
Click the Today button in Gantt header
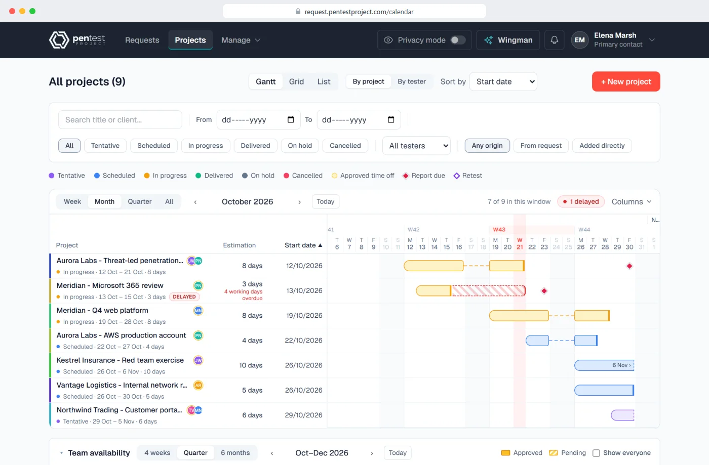[x=326, y=201]
